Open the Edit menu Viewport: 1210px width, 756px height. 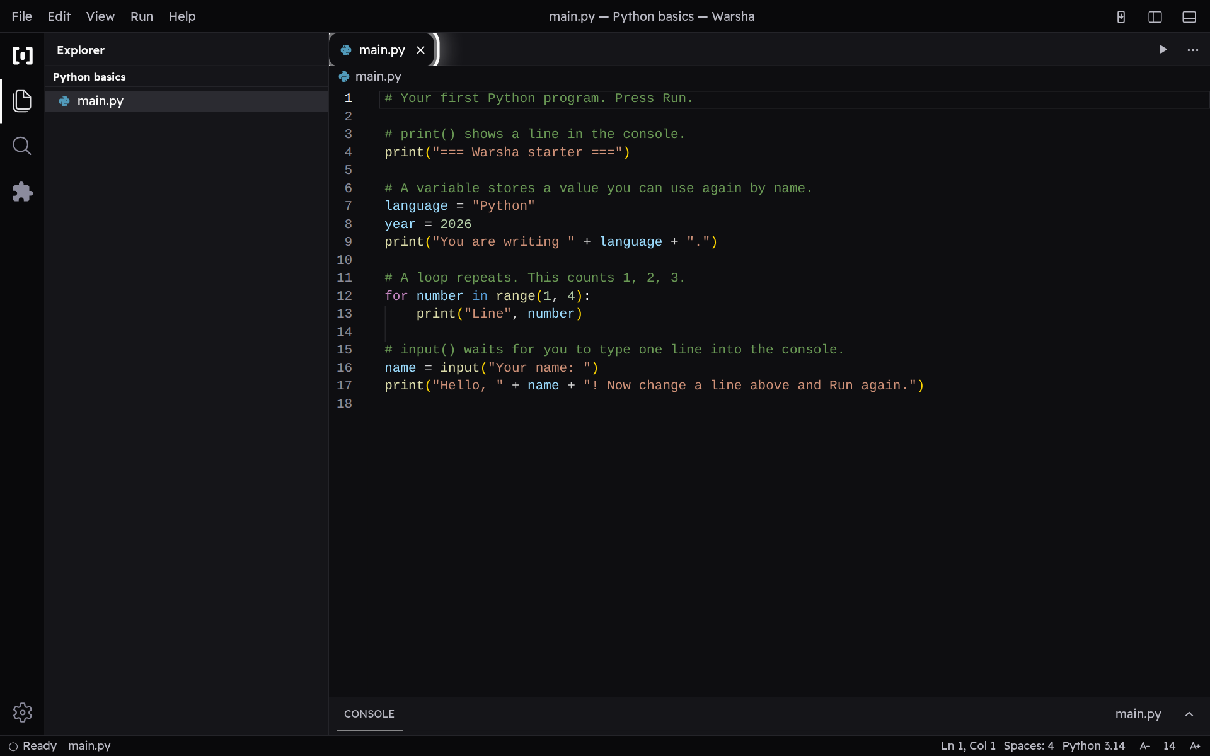[59, 16]
